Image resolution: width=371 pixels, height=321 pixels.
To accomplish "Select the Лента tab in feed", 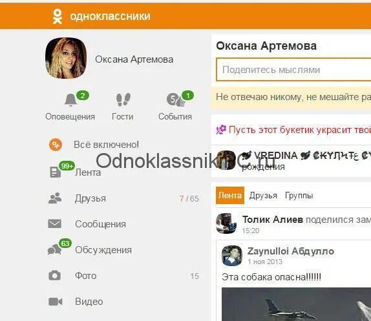I will pyautogui.click(x=230, y=195).
